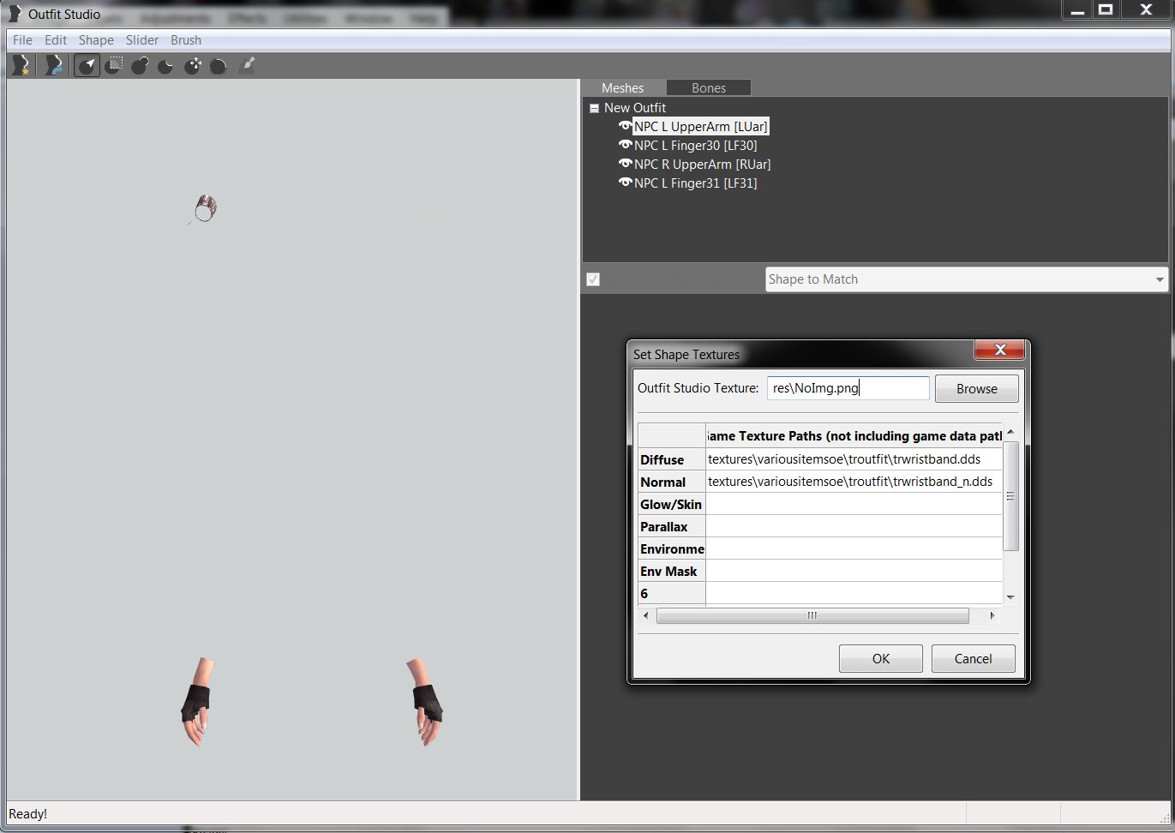This screenshot has width=1175, height=833.
Task: Click the horizontal scrollbar in texture table
Action: (x=812, y=615)
